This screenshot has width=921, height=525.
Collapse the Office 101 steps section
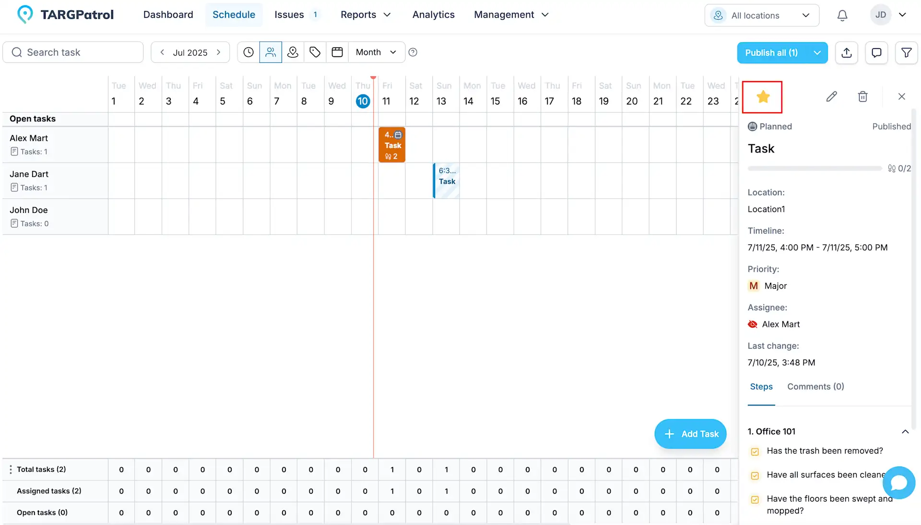(905, 432)
